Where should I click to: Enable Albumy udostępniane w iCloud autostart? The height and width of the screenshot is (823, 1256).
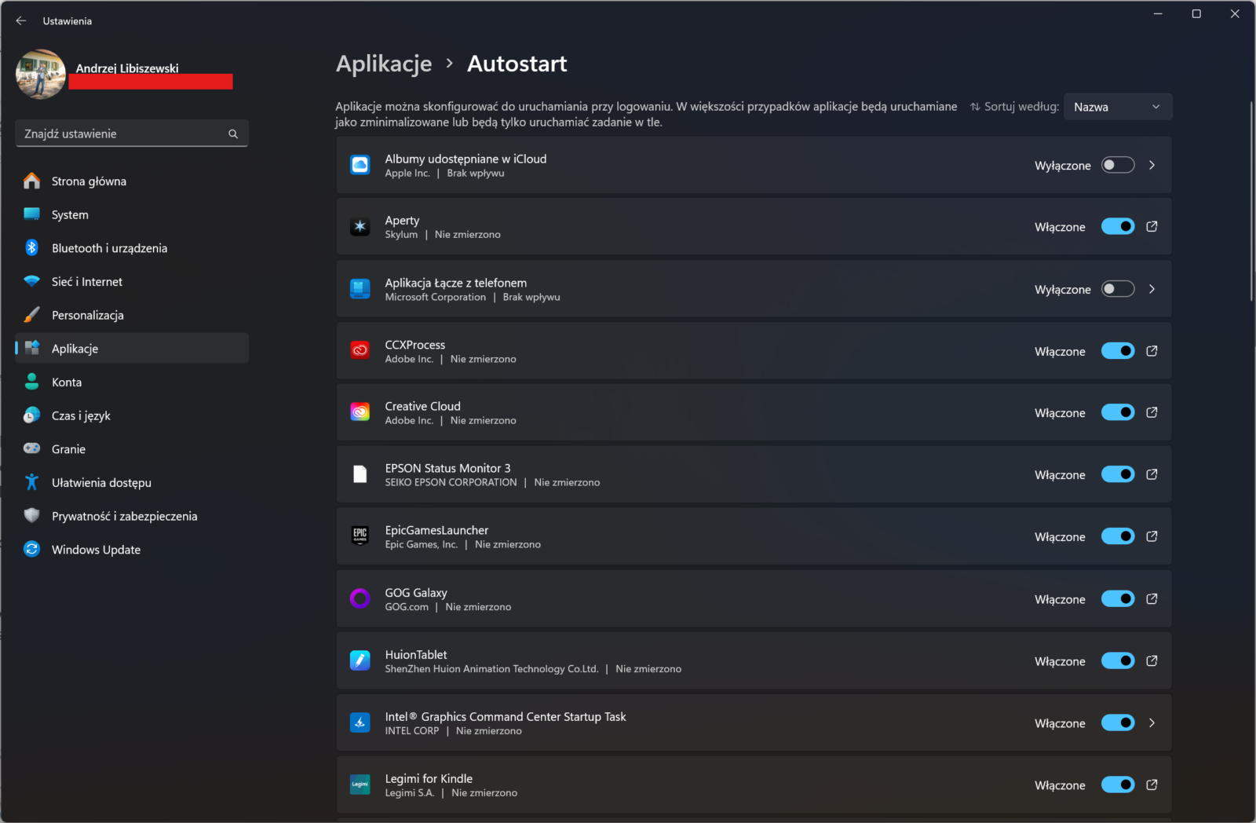pos(1118,165)
